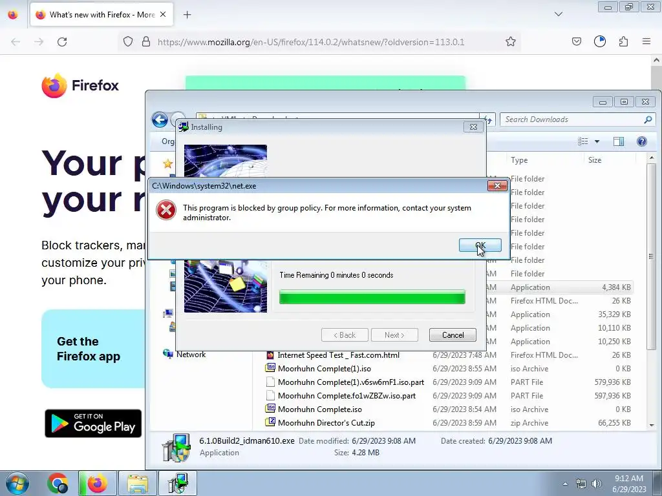Click the Google Play badge
The height and width of the screenshot is (496, 662).
(93, 424)
